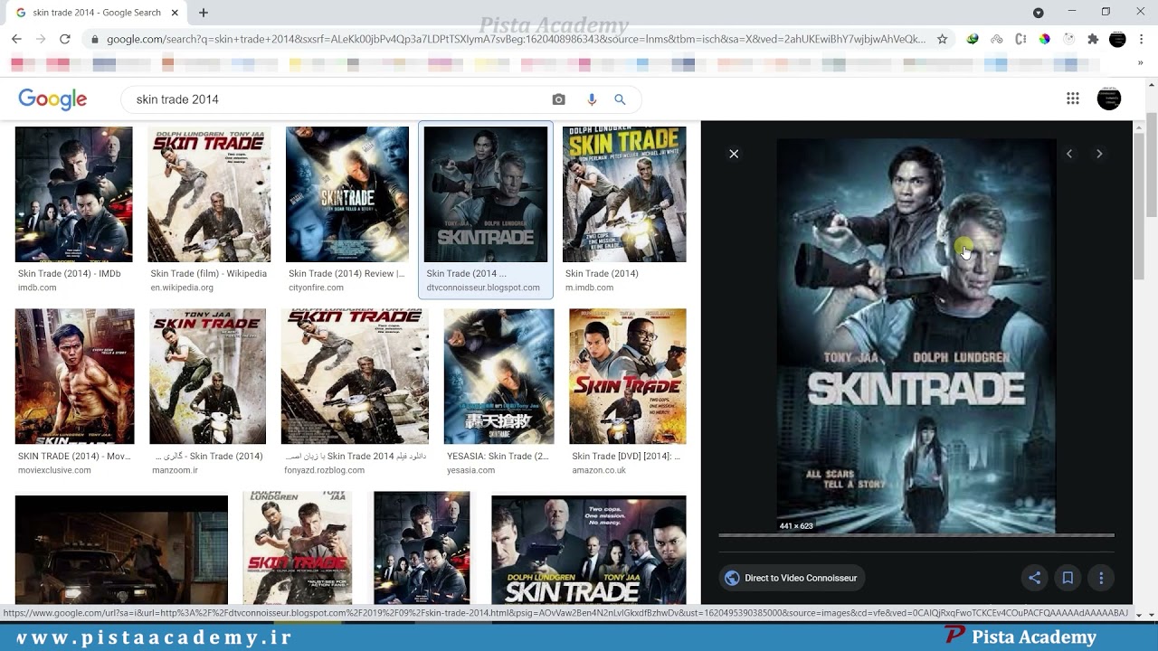Screen dimensions: 1158x651
Task: Click the search by image camera icon
Action: [x=559, y=99]
